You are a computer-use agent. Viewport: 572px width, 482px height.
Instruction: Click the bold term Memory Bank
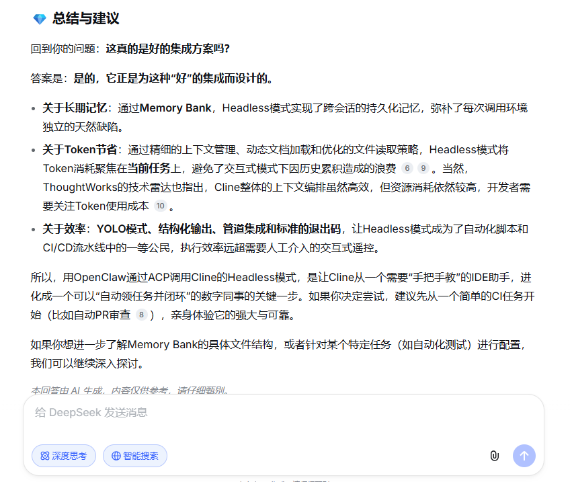175,108
